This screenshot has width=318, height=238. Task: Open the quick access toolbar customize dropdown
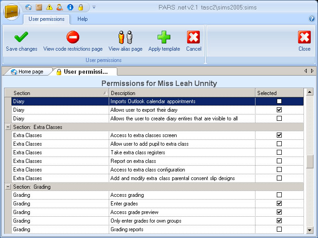[94, 7]
